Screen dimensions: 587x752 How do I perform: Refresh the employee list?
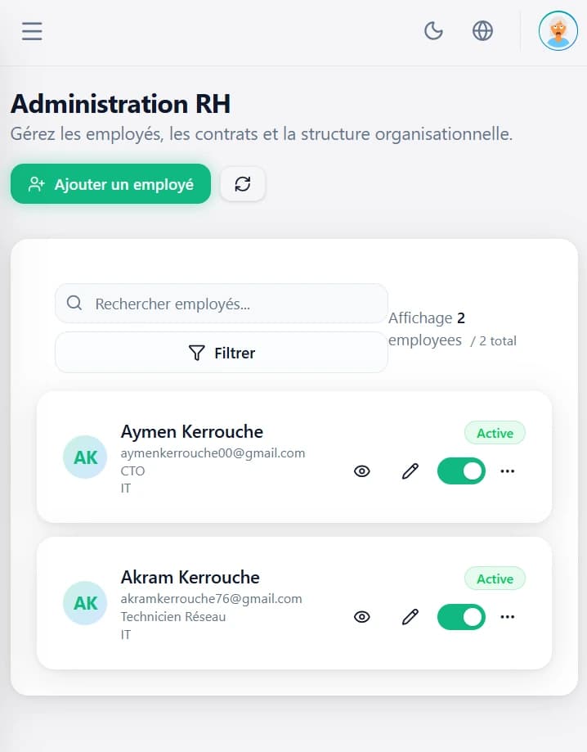click(x=242, y=183)
